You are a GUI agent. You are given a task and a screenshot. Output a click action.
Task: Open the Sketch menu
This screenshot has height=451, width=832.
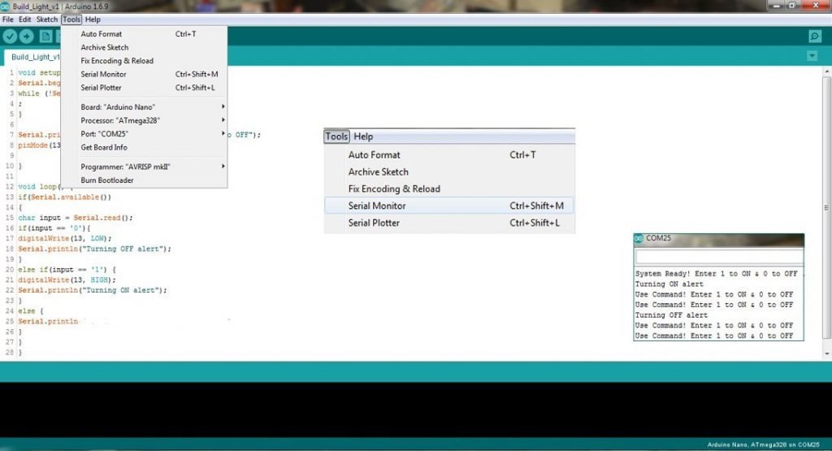[47, 20]
